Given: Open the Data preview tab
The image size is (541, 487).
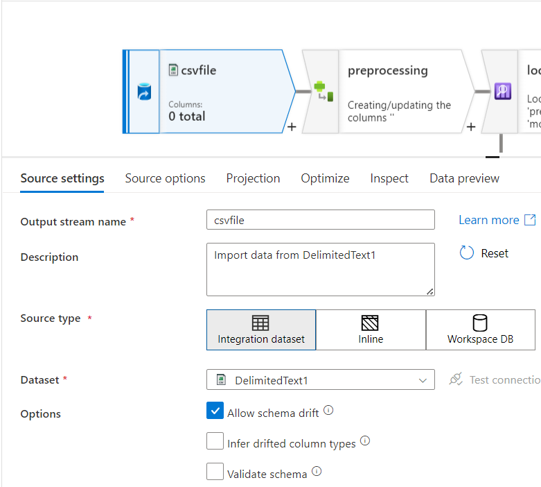Looking at the screenshot, I should [464, 178].
